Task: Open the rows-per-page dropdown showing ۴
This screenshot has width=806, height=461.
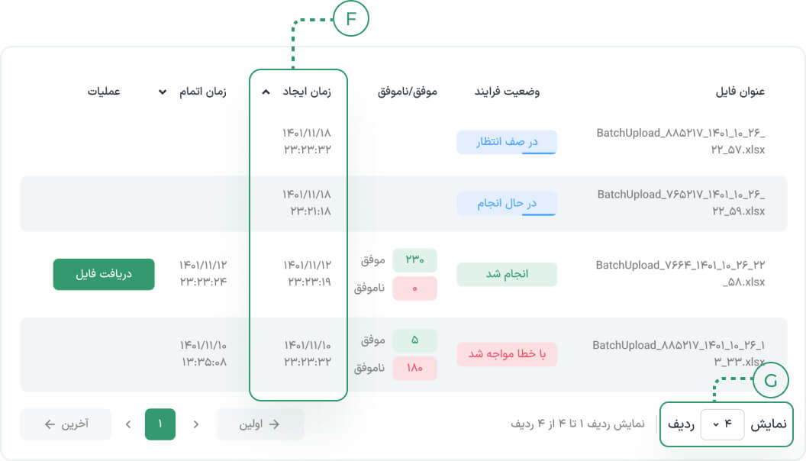Action: [x=722, y=424]
